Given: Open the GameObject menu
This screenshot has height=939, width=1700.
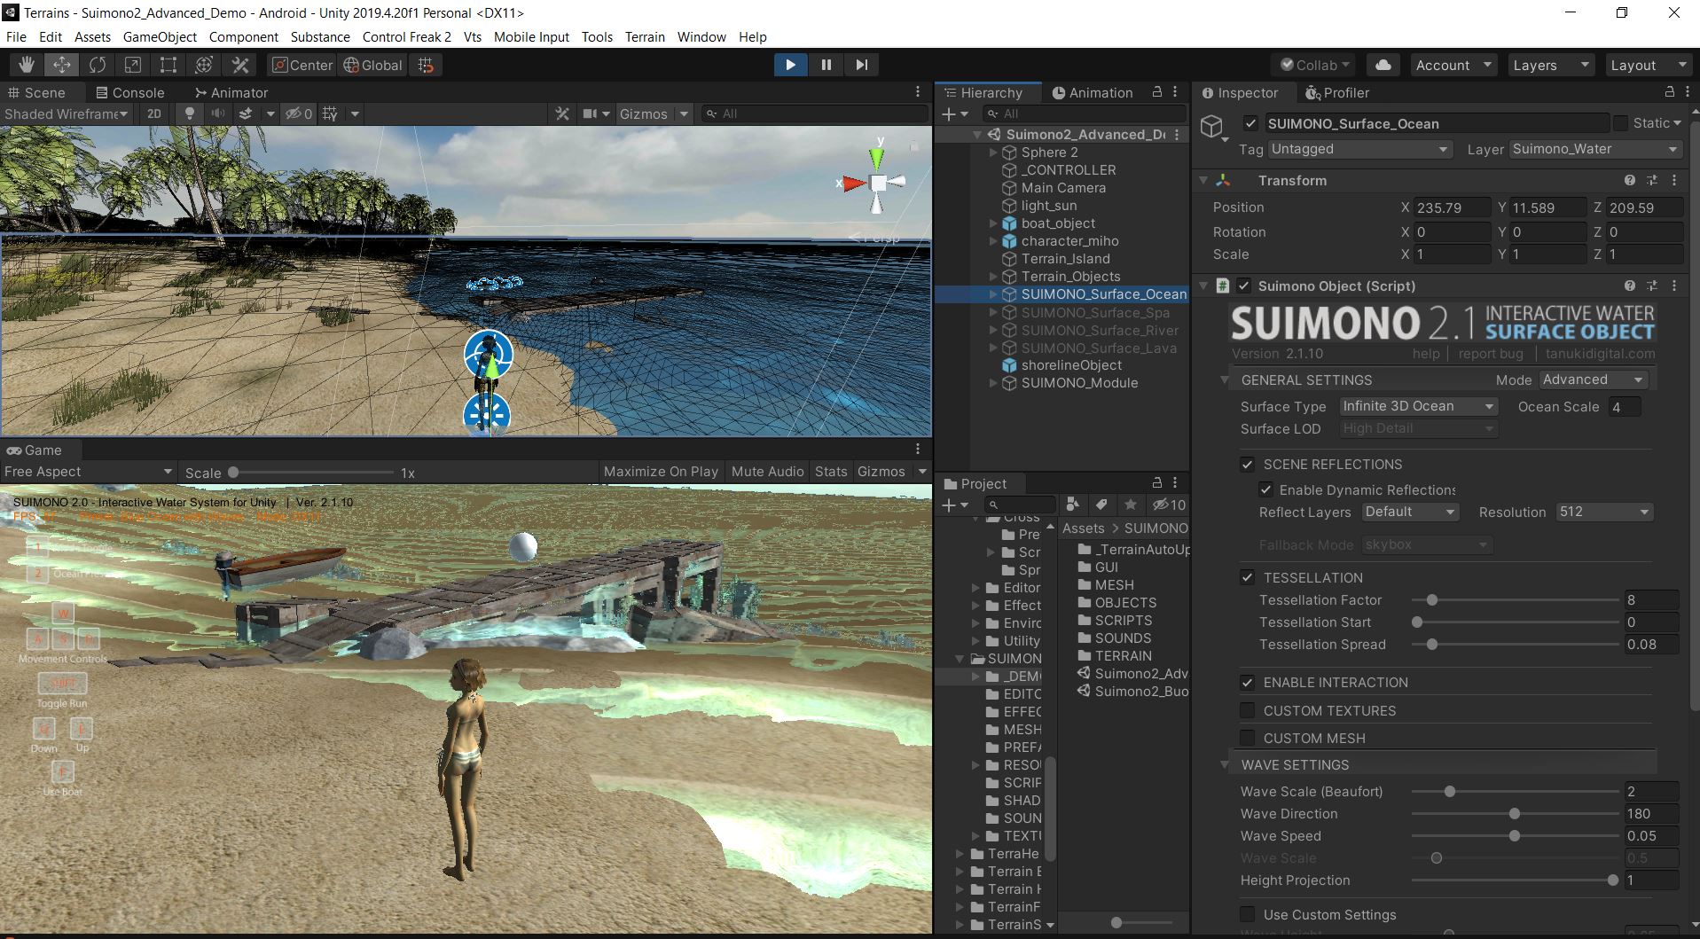Looking at the screenshot, I should (x=160, y=36).
